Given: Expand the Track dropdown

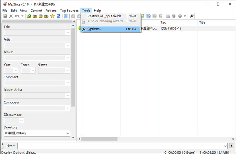Looking at the screenshot, I should click(33, 71).
